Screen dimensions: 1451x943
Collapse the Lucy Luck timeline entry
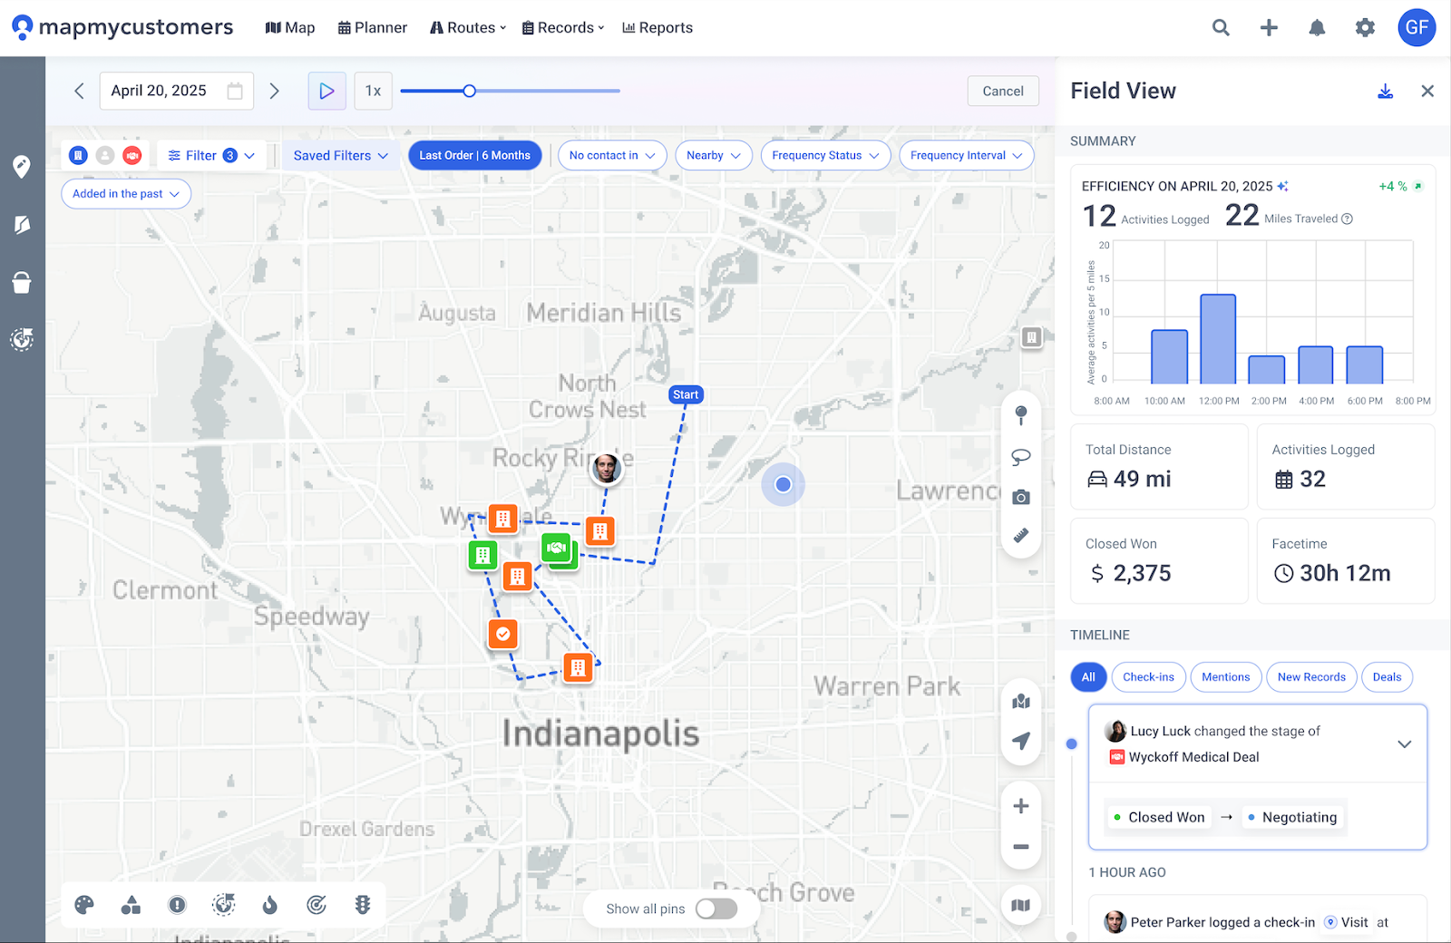pyautogui.click(x=1404, y=744)
